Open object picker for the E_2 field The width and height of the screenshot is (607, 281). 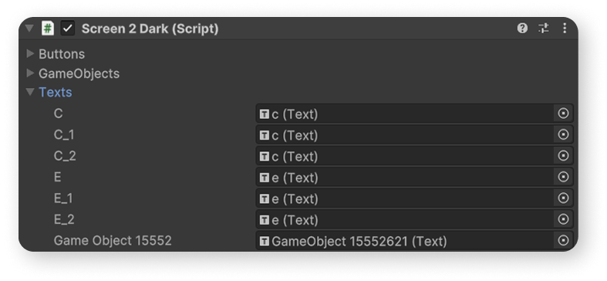point(563,219)
